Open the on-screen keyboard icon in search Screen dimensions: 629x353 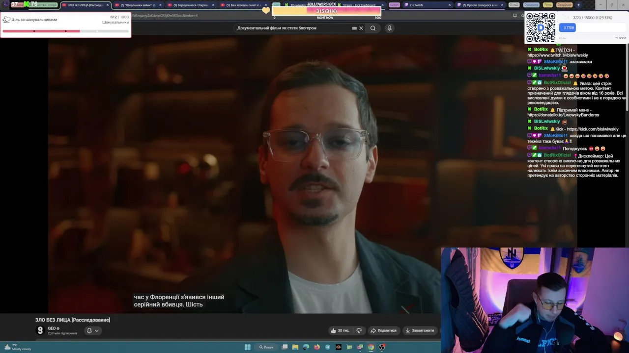pyautogui.click(x=354, y=28)
